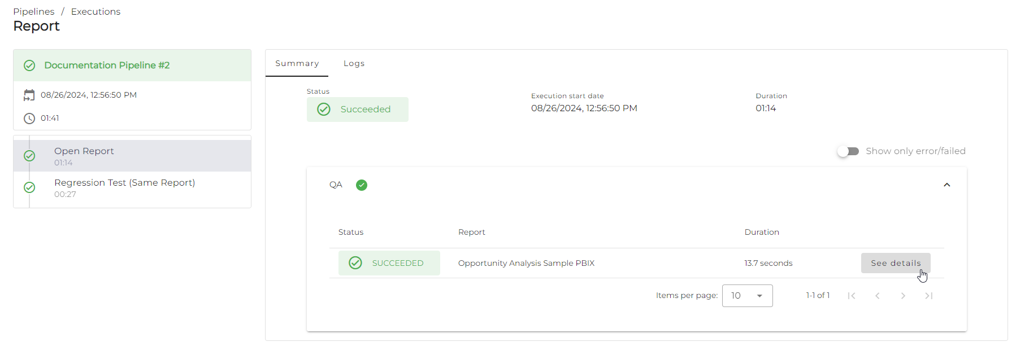Click the QA section label
Viewport: 1016px width, 346px height.
tap(336, 185)
